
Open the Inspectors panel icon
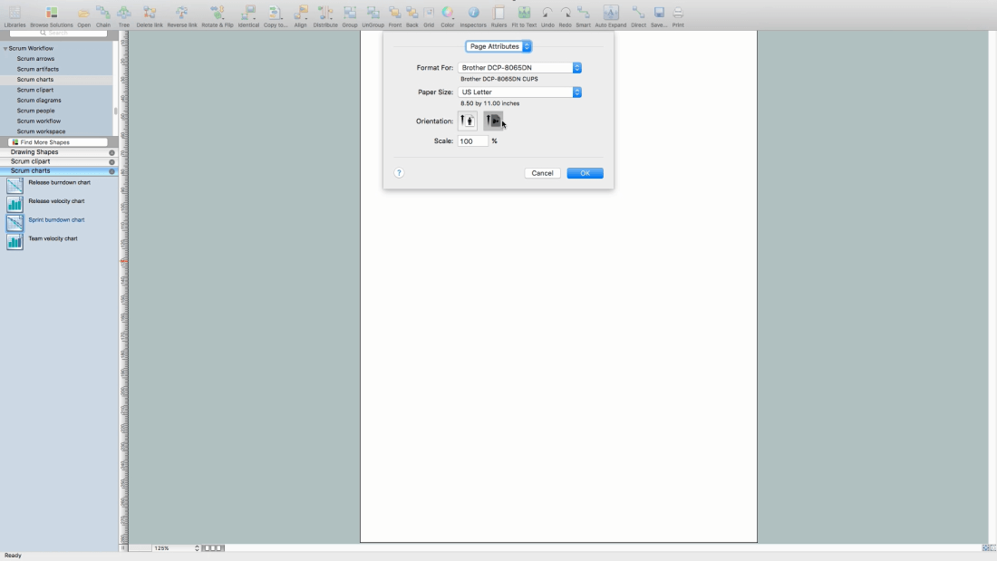point(473,14)
